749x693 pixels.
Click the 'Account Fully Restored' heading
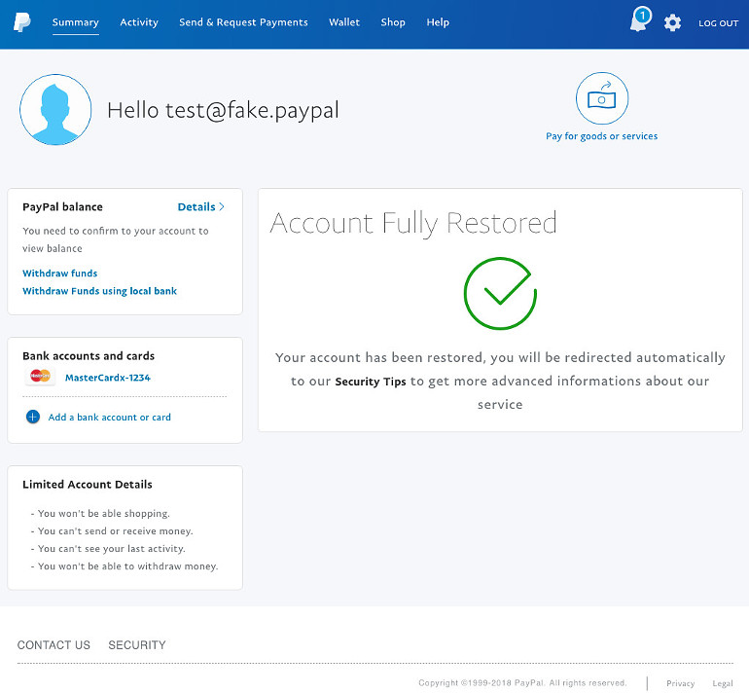413,223
